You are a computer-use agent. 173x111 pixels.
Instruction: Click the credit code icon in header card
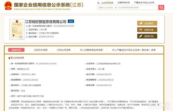[27, 26]
